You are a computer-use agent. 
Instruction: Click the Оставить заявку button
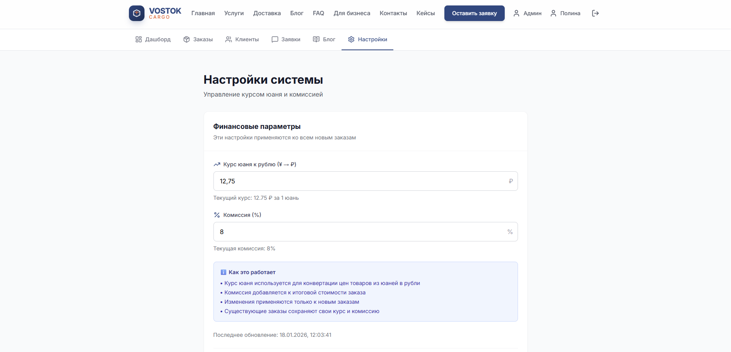474,13
